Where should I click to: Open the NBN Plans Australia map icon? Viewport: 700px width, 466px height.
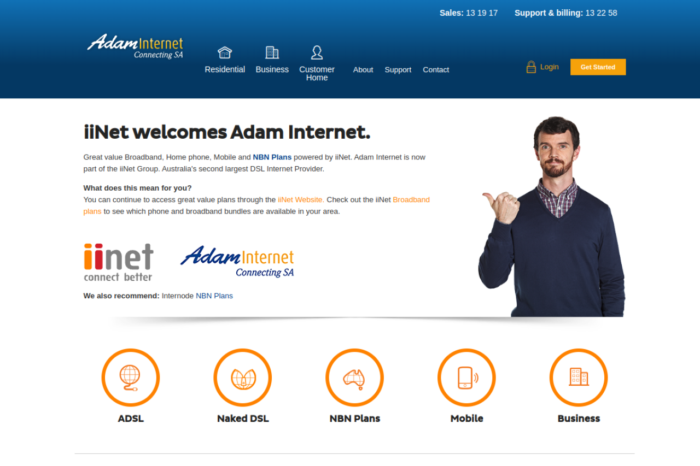pos(354,377)
